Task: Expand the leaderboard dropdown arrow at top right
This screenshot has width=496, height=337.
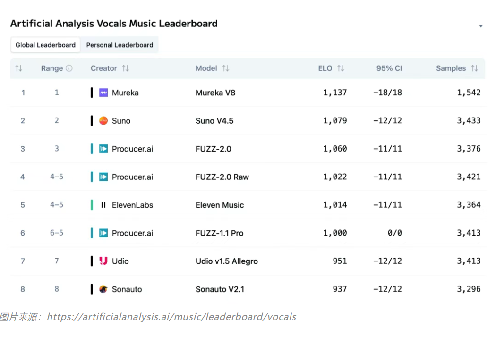Action: (481, 26)
